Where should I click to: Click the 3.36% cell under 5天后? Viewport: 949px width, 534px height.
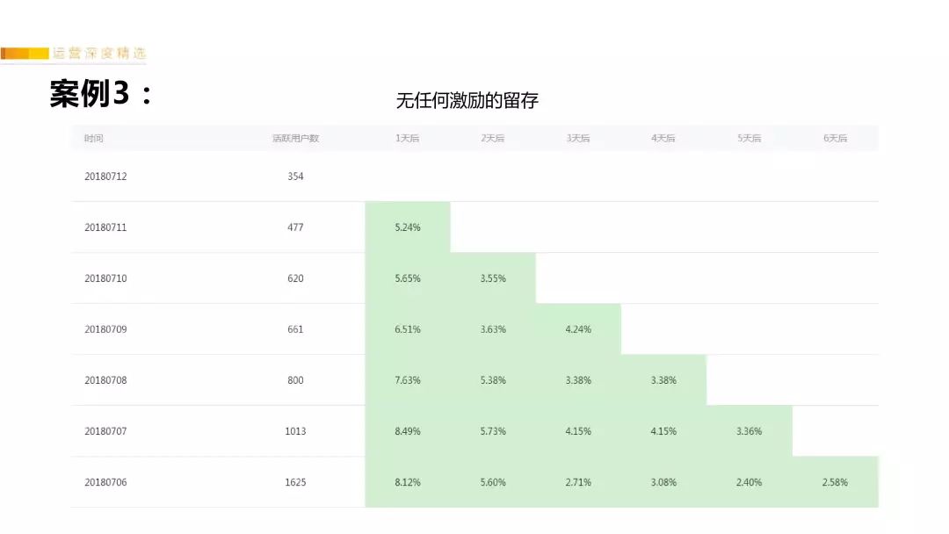tap(750, 431)
